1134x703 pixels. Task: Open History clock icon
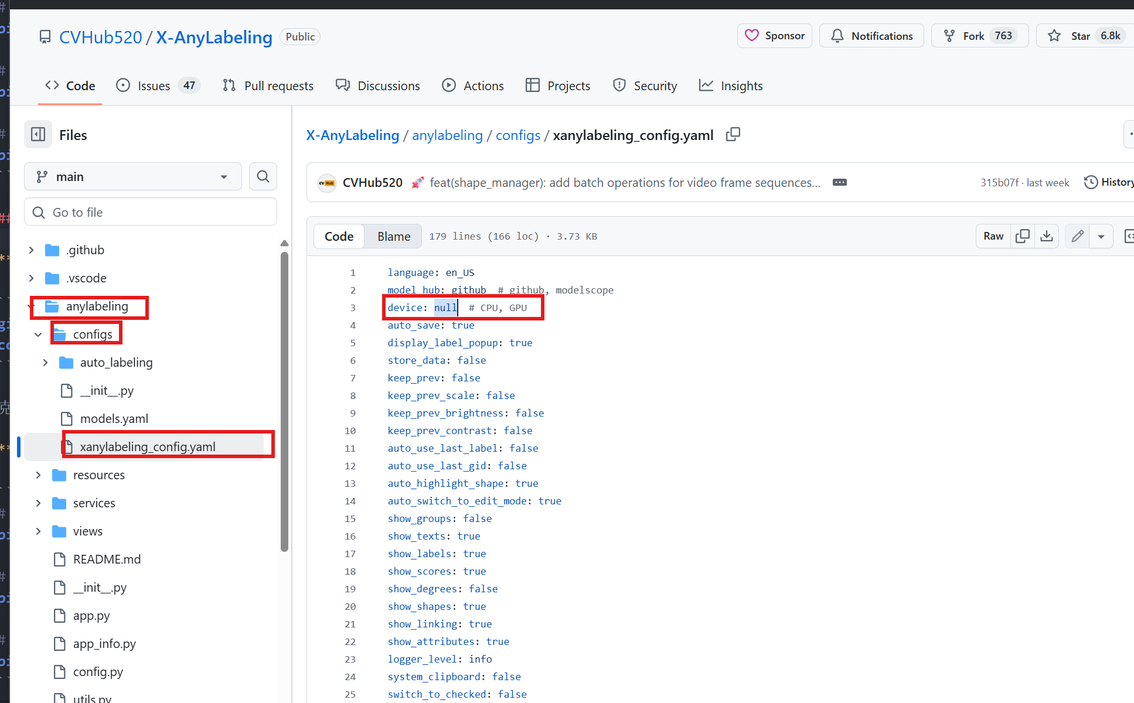1091,182
